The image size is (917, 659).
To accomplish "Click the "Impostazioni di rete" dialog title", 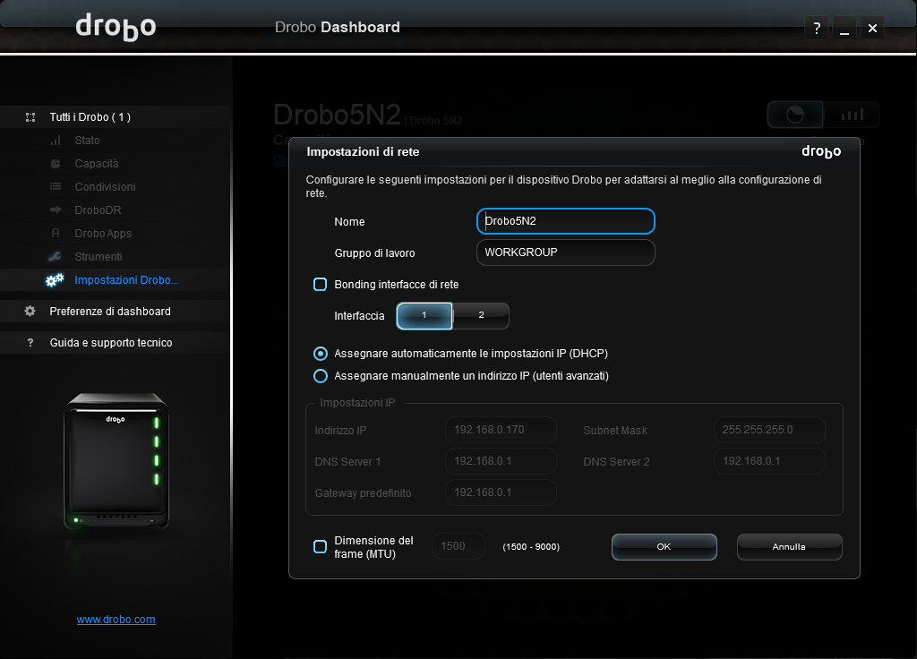I will pyautogui.click(x=364, y=151).
